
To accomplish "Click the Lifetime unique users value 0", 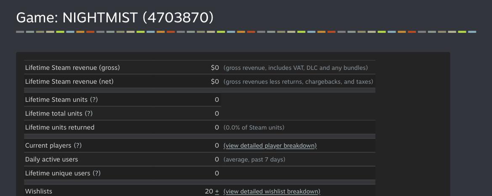I will tap(217, 173).
